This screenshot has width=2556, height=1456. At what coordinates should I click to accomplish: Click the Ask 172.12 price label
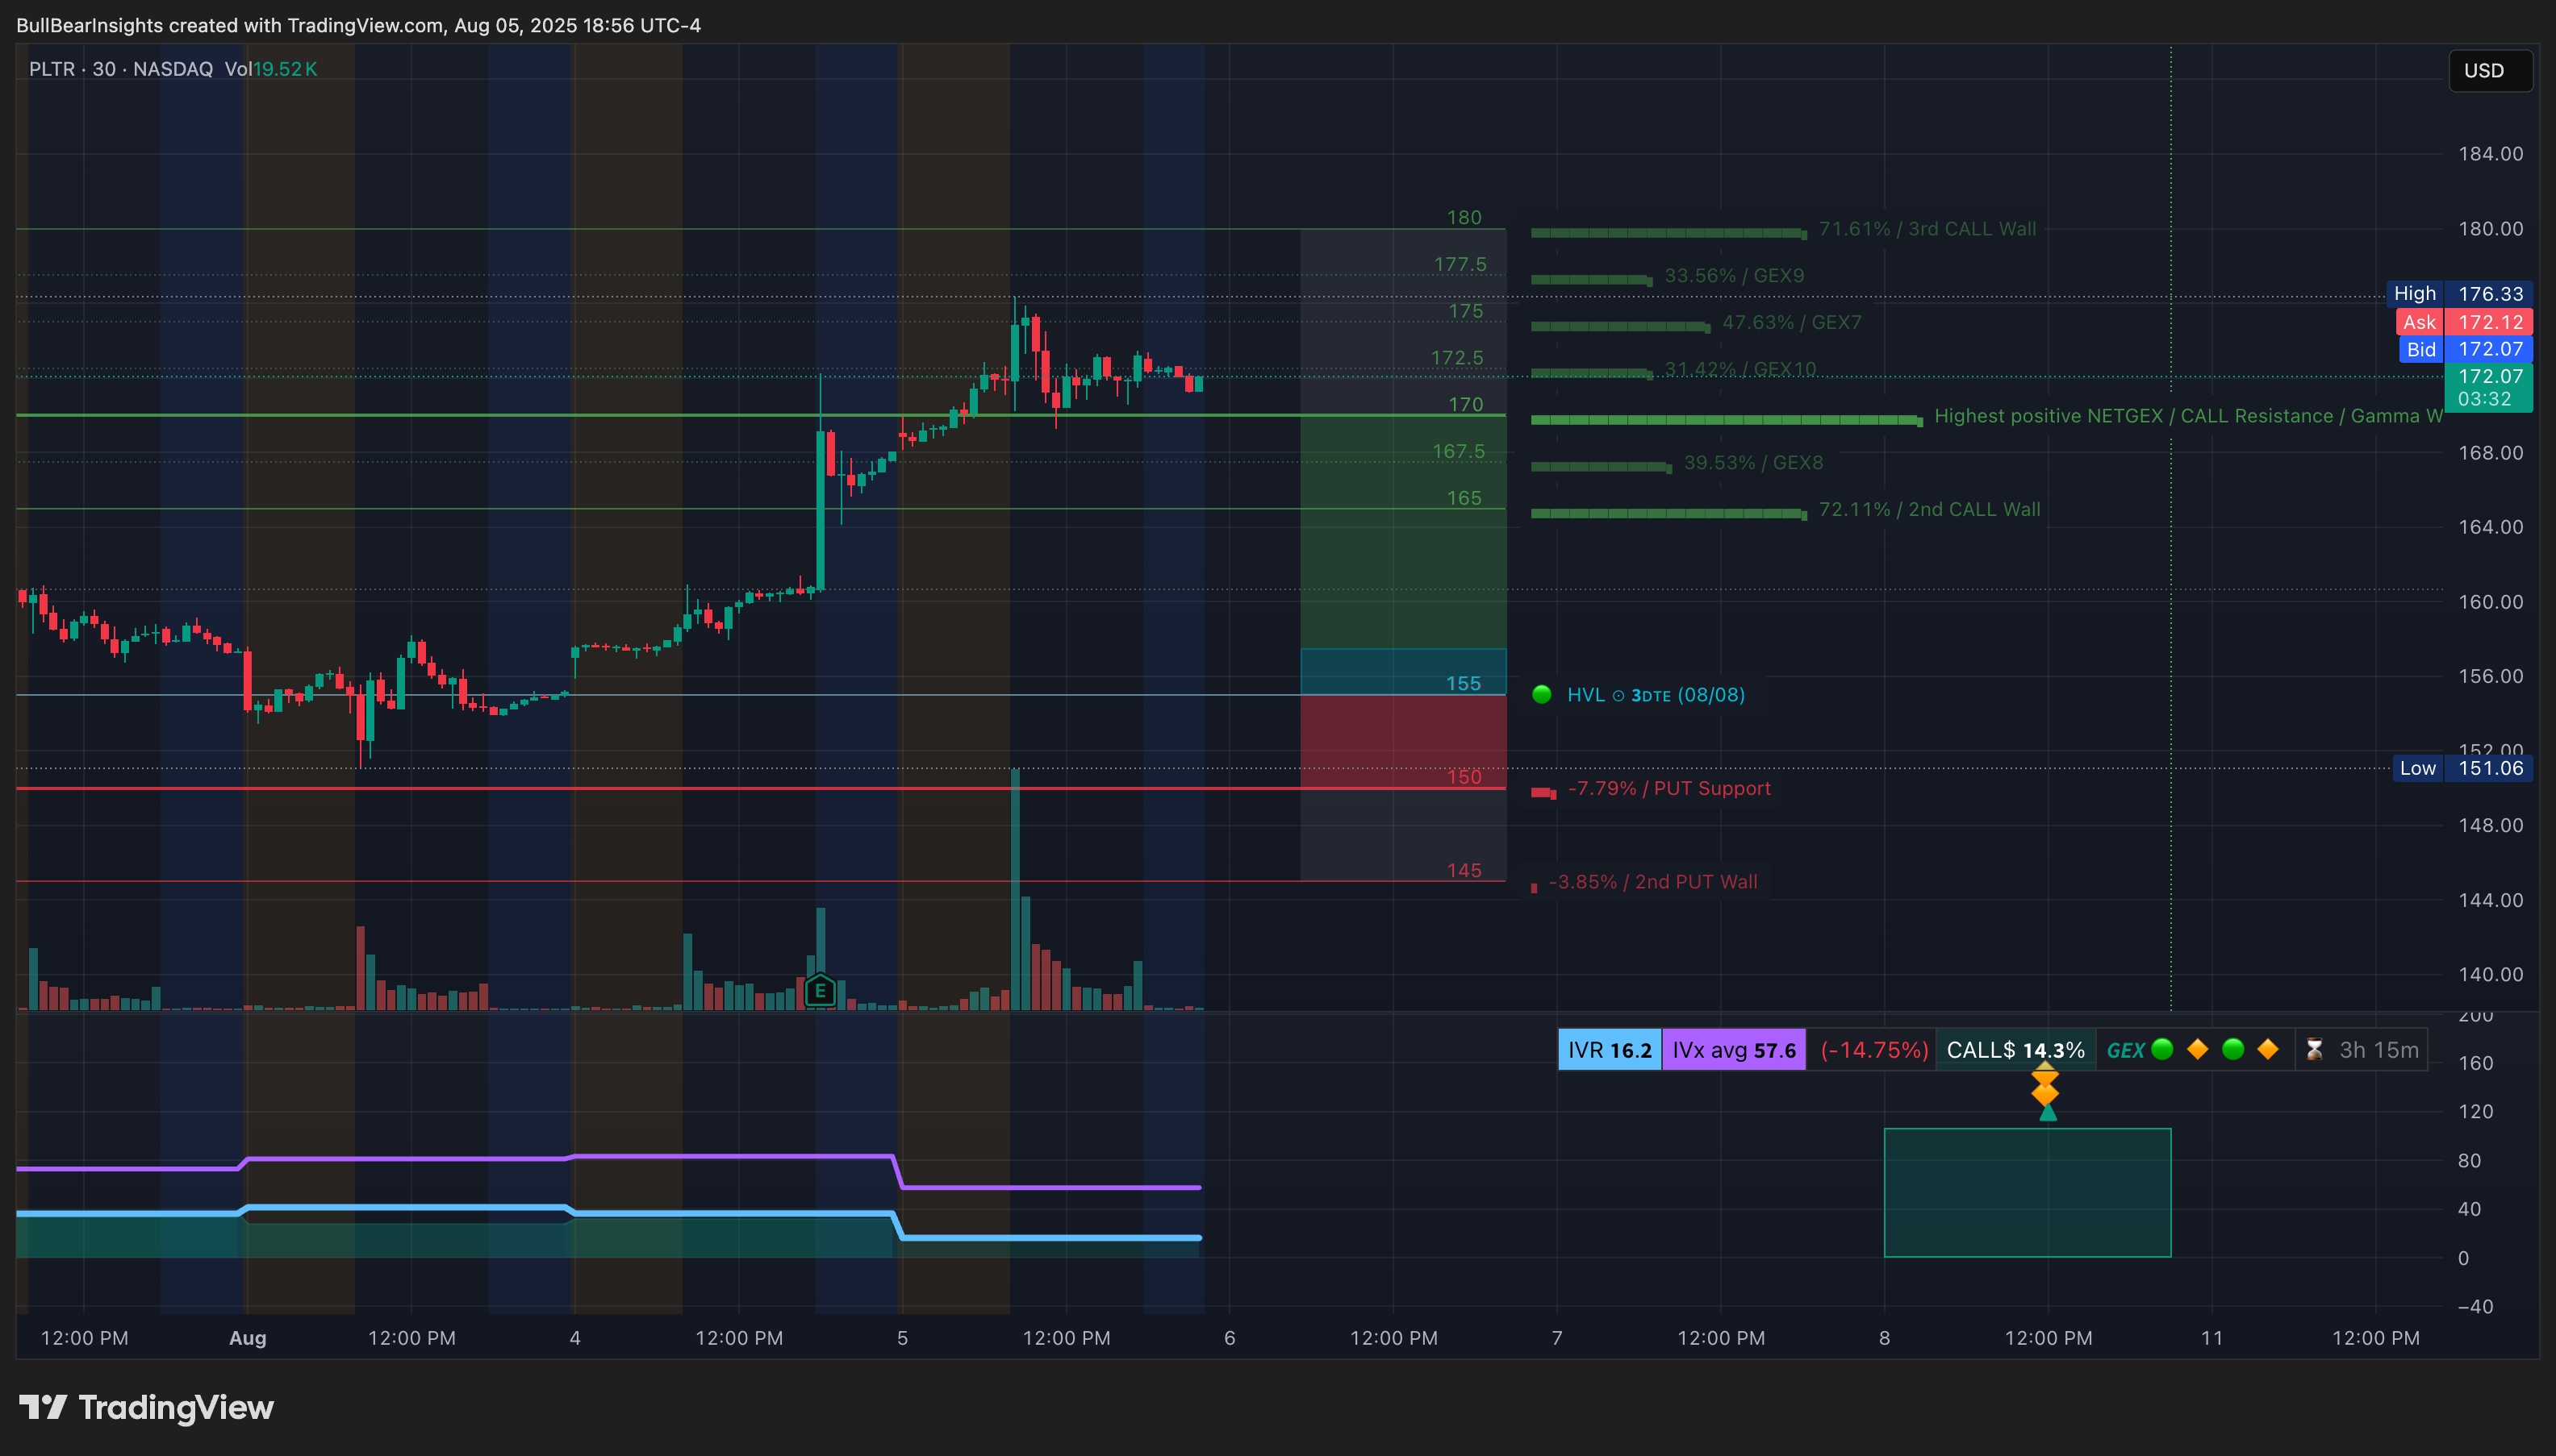point(2464,322)
